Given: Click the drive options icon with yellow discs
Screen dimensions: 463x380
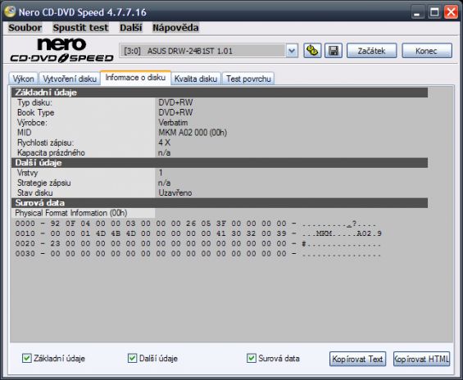Looking at the screenshot, I should coord(312,51).
